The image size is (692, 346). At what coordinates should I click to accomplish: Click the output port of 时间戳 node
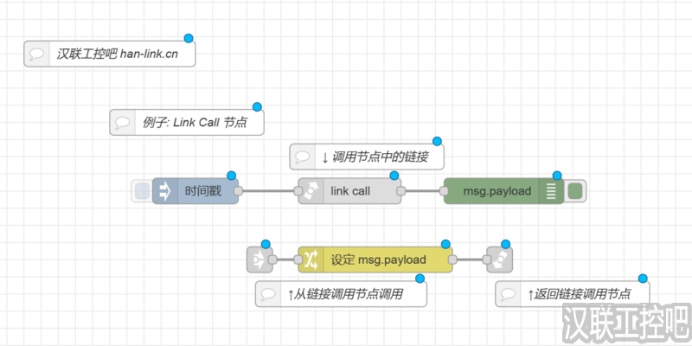(239, 191)
